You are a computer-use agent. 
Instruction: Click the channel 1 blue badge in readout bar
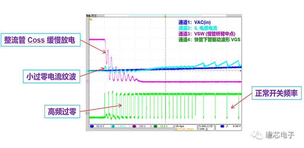[92, 126]
